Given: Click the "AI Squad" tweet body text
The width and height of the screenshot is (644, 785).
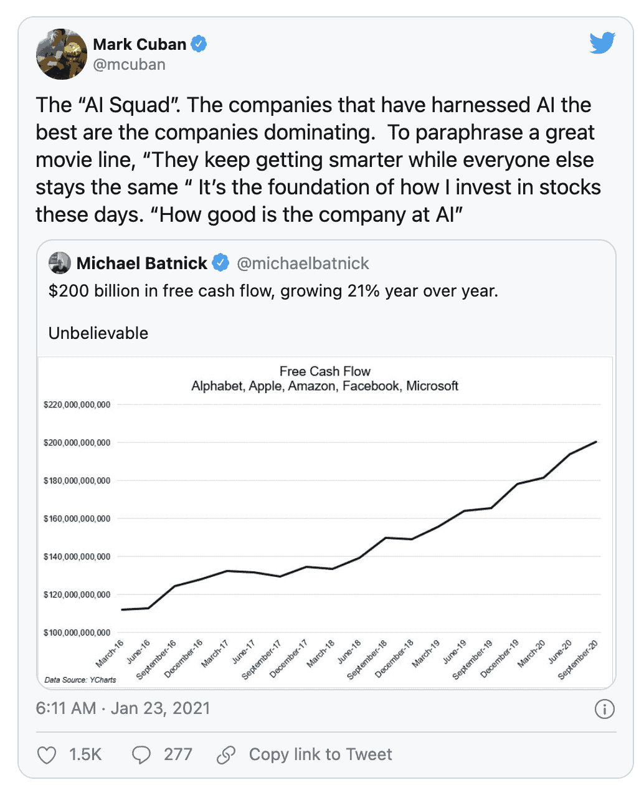Looking at the screenshot, I should click(318, 159).
